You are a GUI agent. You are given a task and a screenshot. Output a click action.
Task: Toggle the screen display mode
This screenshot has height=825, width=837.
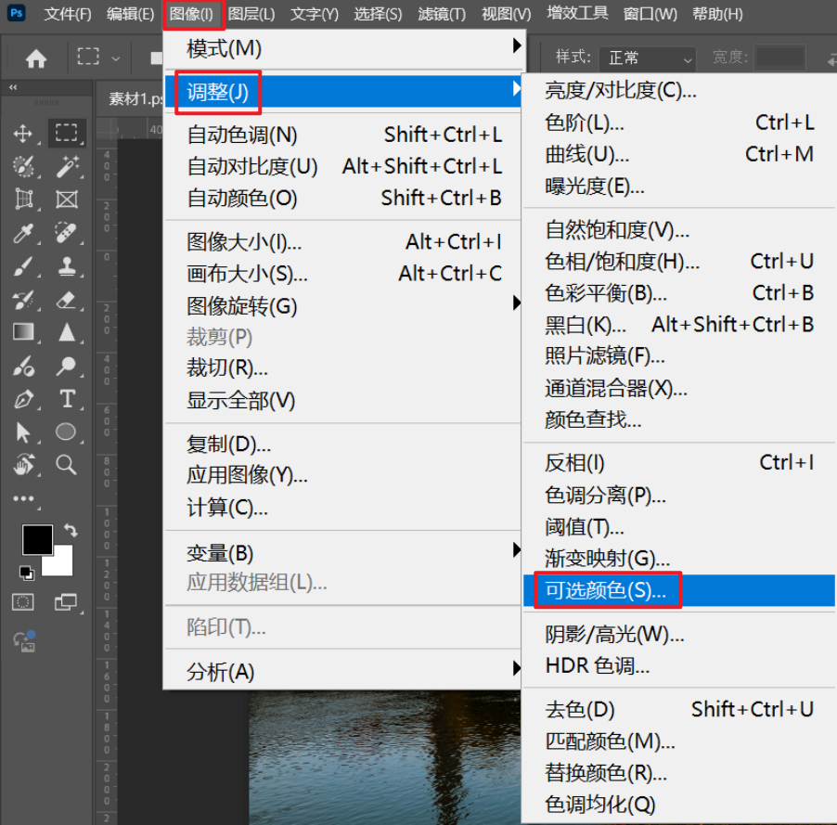click(67, 602)
